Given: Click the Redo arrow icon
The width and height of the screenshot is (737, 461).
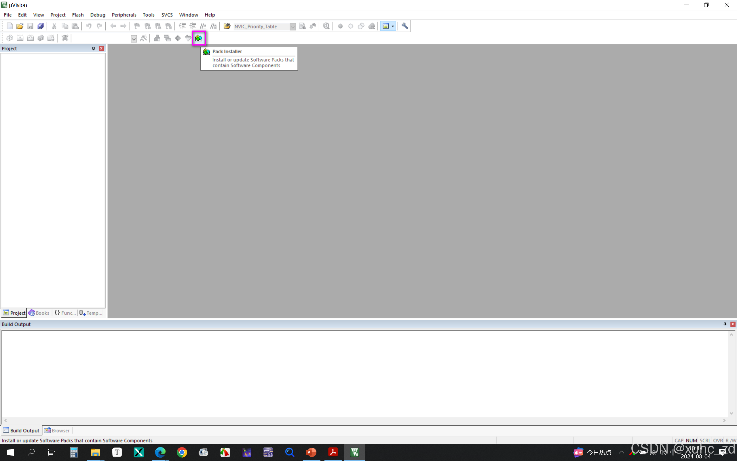Looking at the screenshot, I should pyautogui.click(x=99, y=26).
